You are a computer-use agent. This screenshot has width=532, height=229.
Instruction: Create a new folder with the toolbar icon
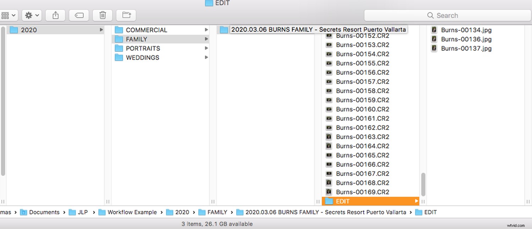[x=126, y=15]
